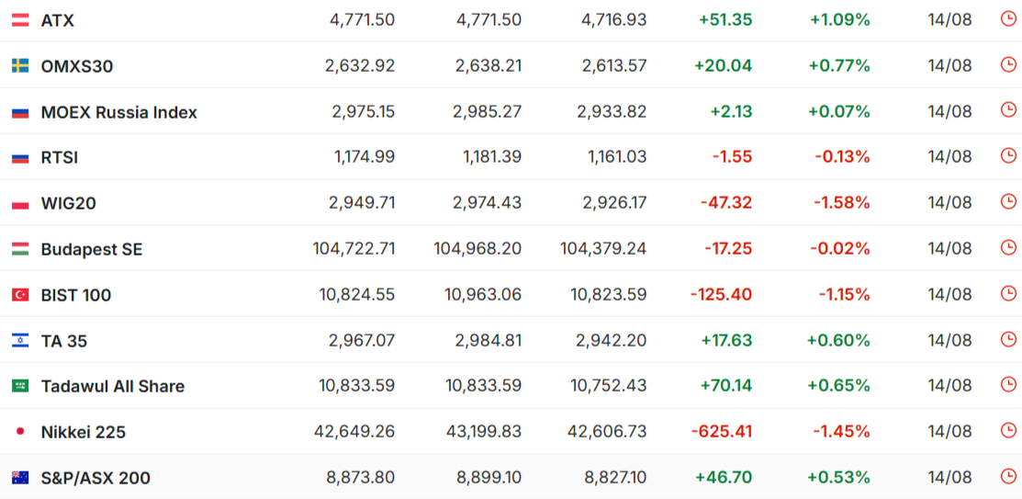Click the clock icon in OMXS30 row
Screen dimensions: 1022x499
(x=1007, y=64)
